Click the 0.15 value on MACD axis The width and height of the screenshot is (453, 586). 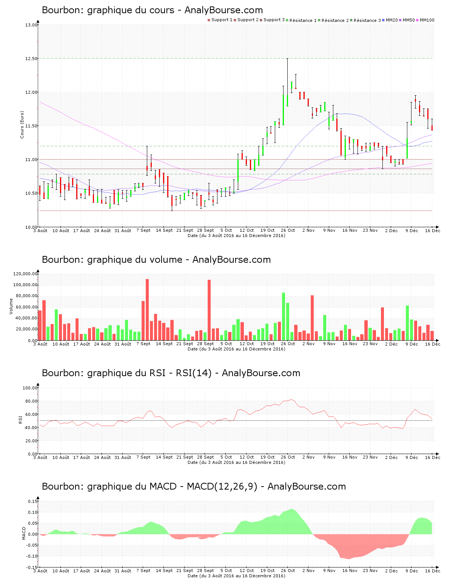33,501
